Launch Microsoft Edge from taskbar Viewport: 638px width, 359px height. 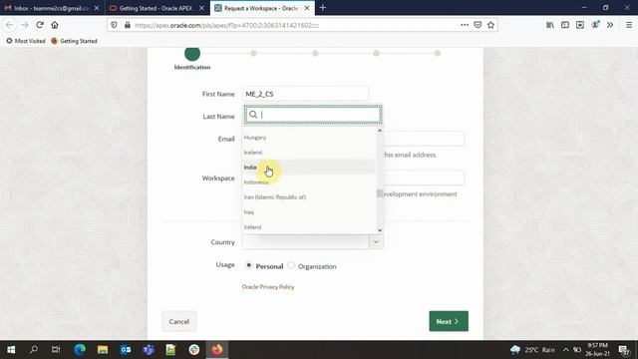80,350
